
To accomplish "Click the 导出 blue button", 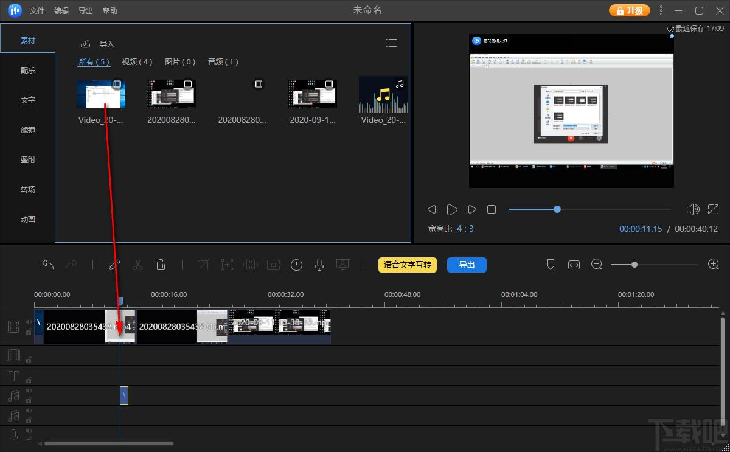I will pos(467,265).
